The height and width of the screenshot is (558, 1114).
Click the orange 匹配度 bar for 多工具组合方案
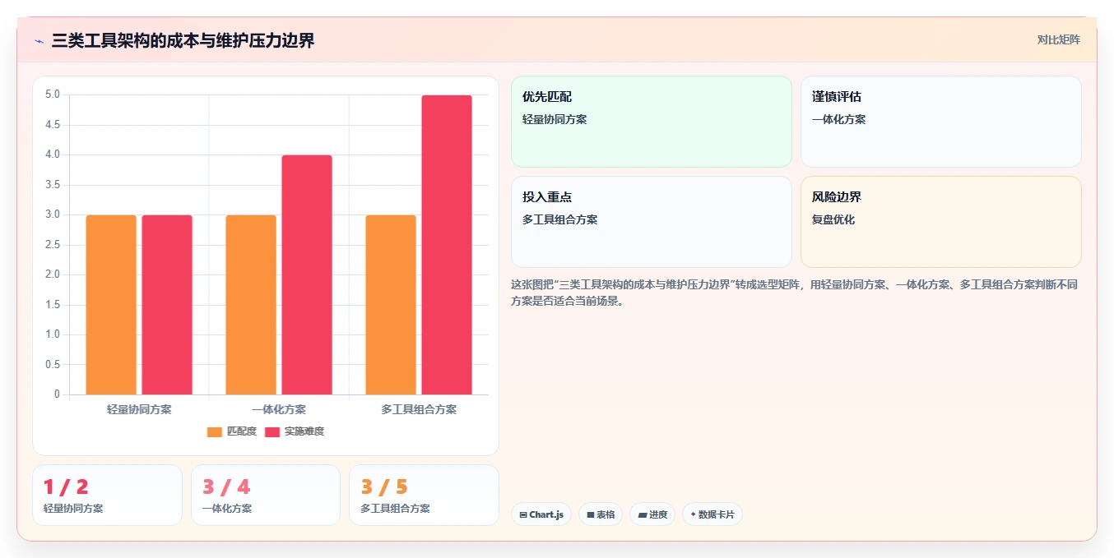[x=391, y=305]
